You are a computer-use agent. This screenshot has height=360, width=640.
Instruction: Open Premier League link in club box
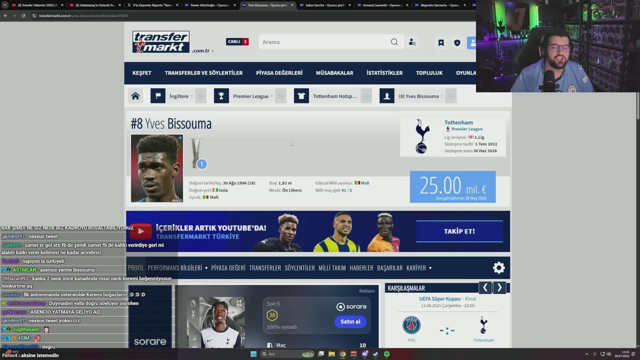point(467,129)
